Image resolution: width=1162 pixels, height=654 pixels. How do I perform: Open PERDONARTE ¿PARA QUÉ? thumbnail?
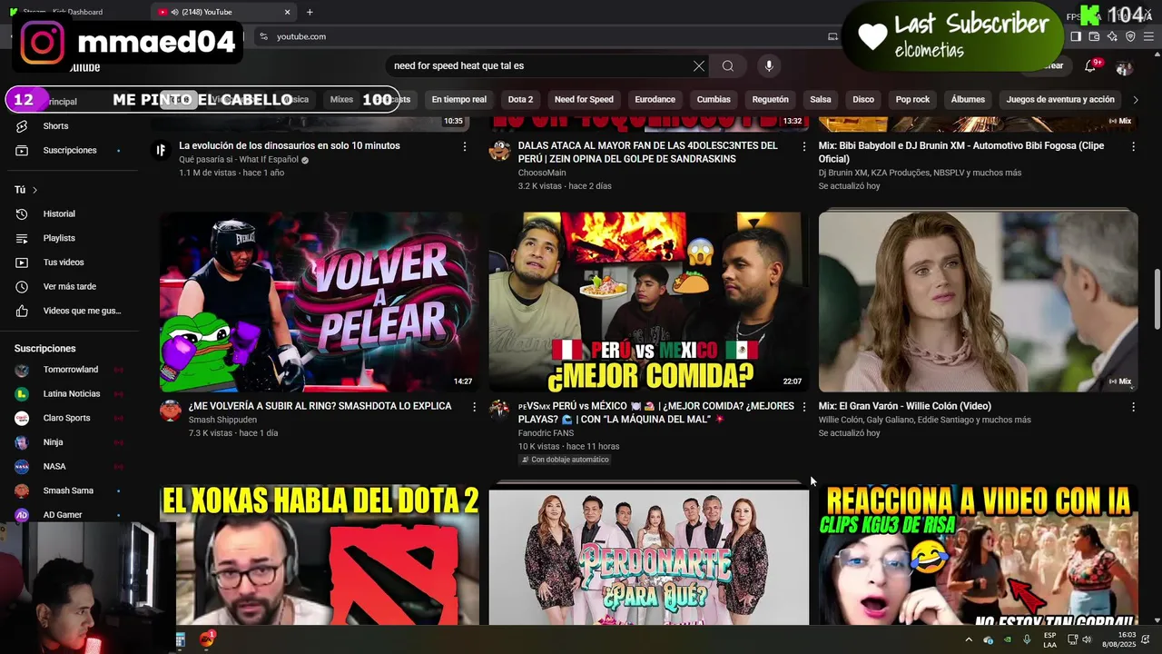coord(648,555)
